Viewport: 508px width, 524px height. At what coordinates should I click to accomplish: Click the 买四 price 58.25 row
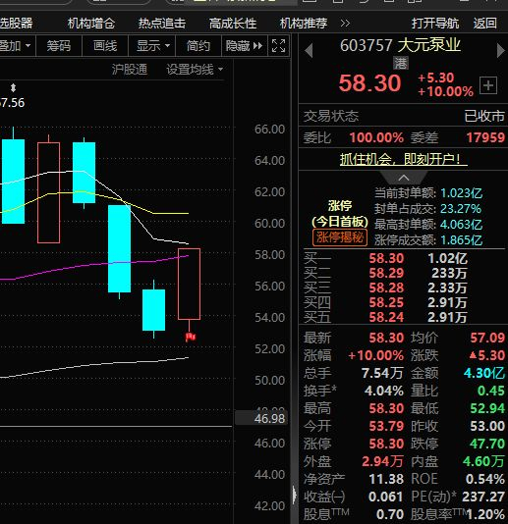tap(404, 302)
